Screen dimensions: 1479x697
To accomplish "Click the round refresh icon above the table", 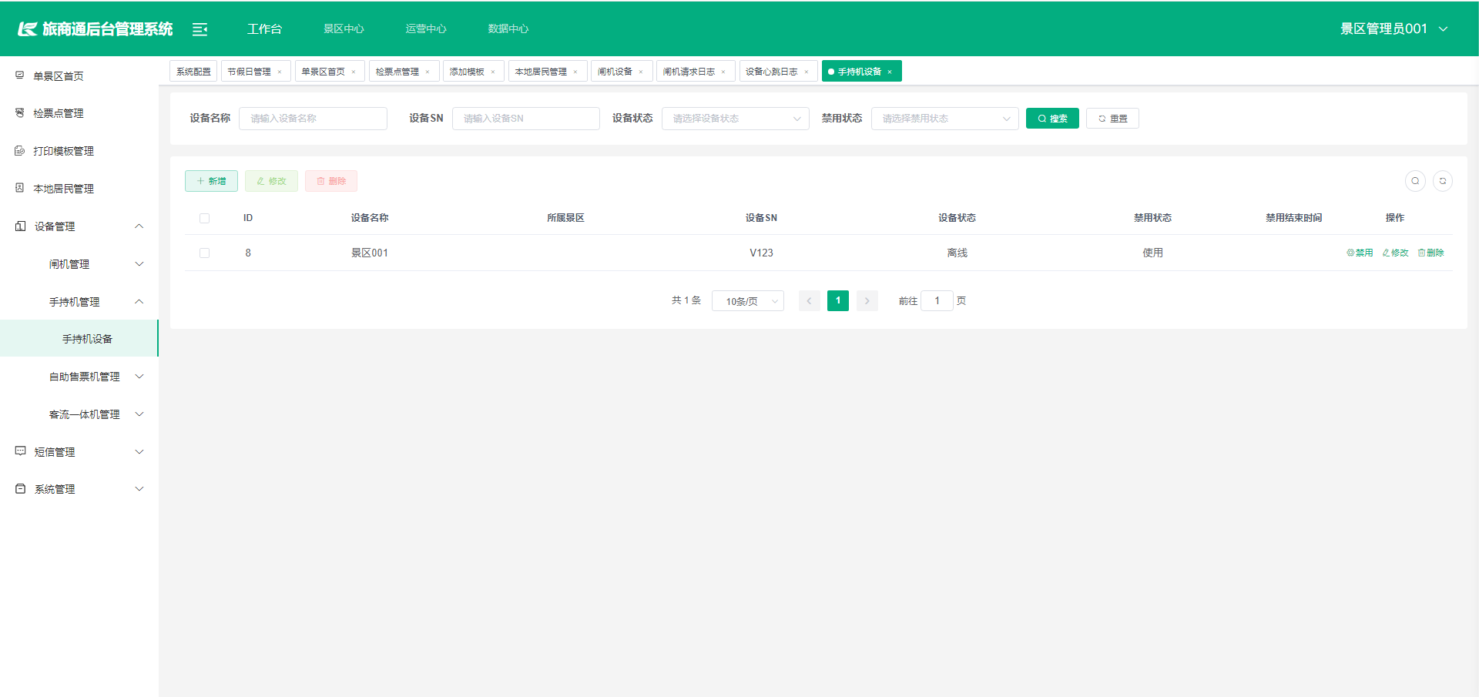I will click(1443, 181).
